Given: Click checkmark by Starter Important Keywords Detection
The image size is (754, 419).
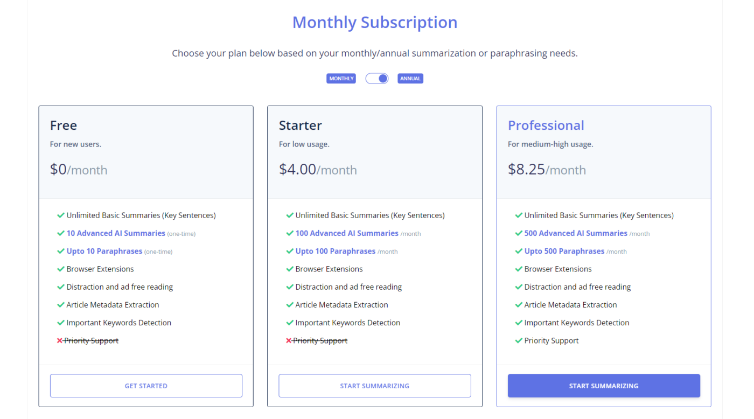Looking at the screenshot, I should click(290, 323).
